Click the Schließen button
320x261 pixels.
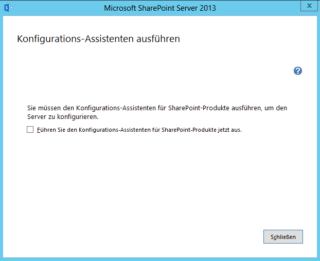pos(283,236)
